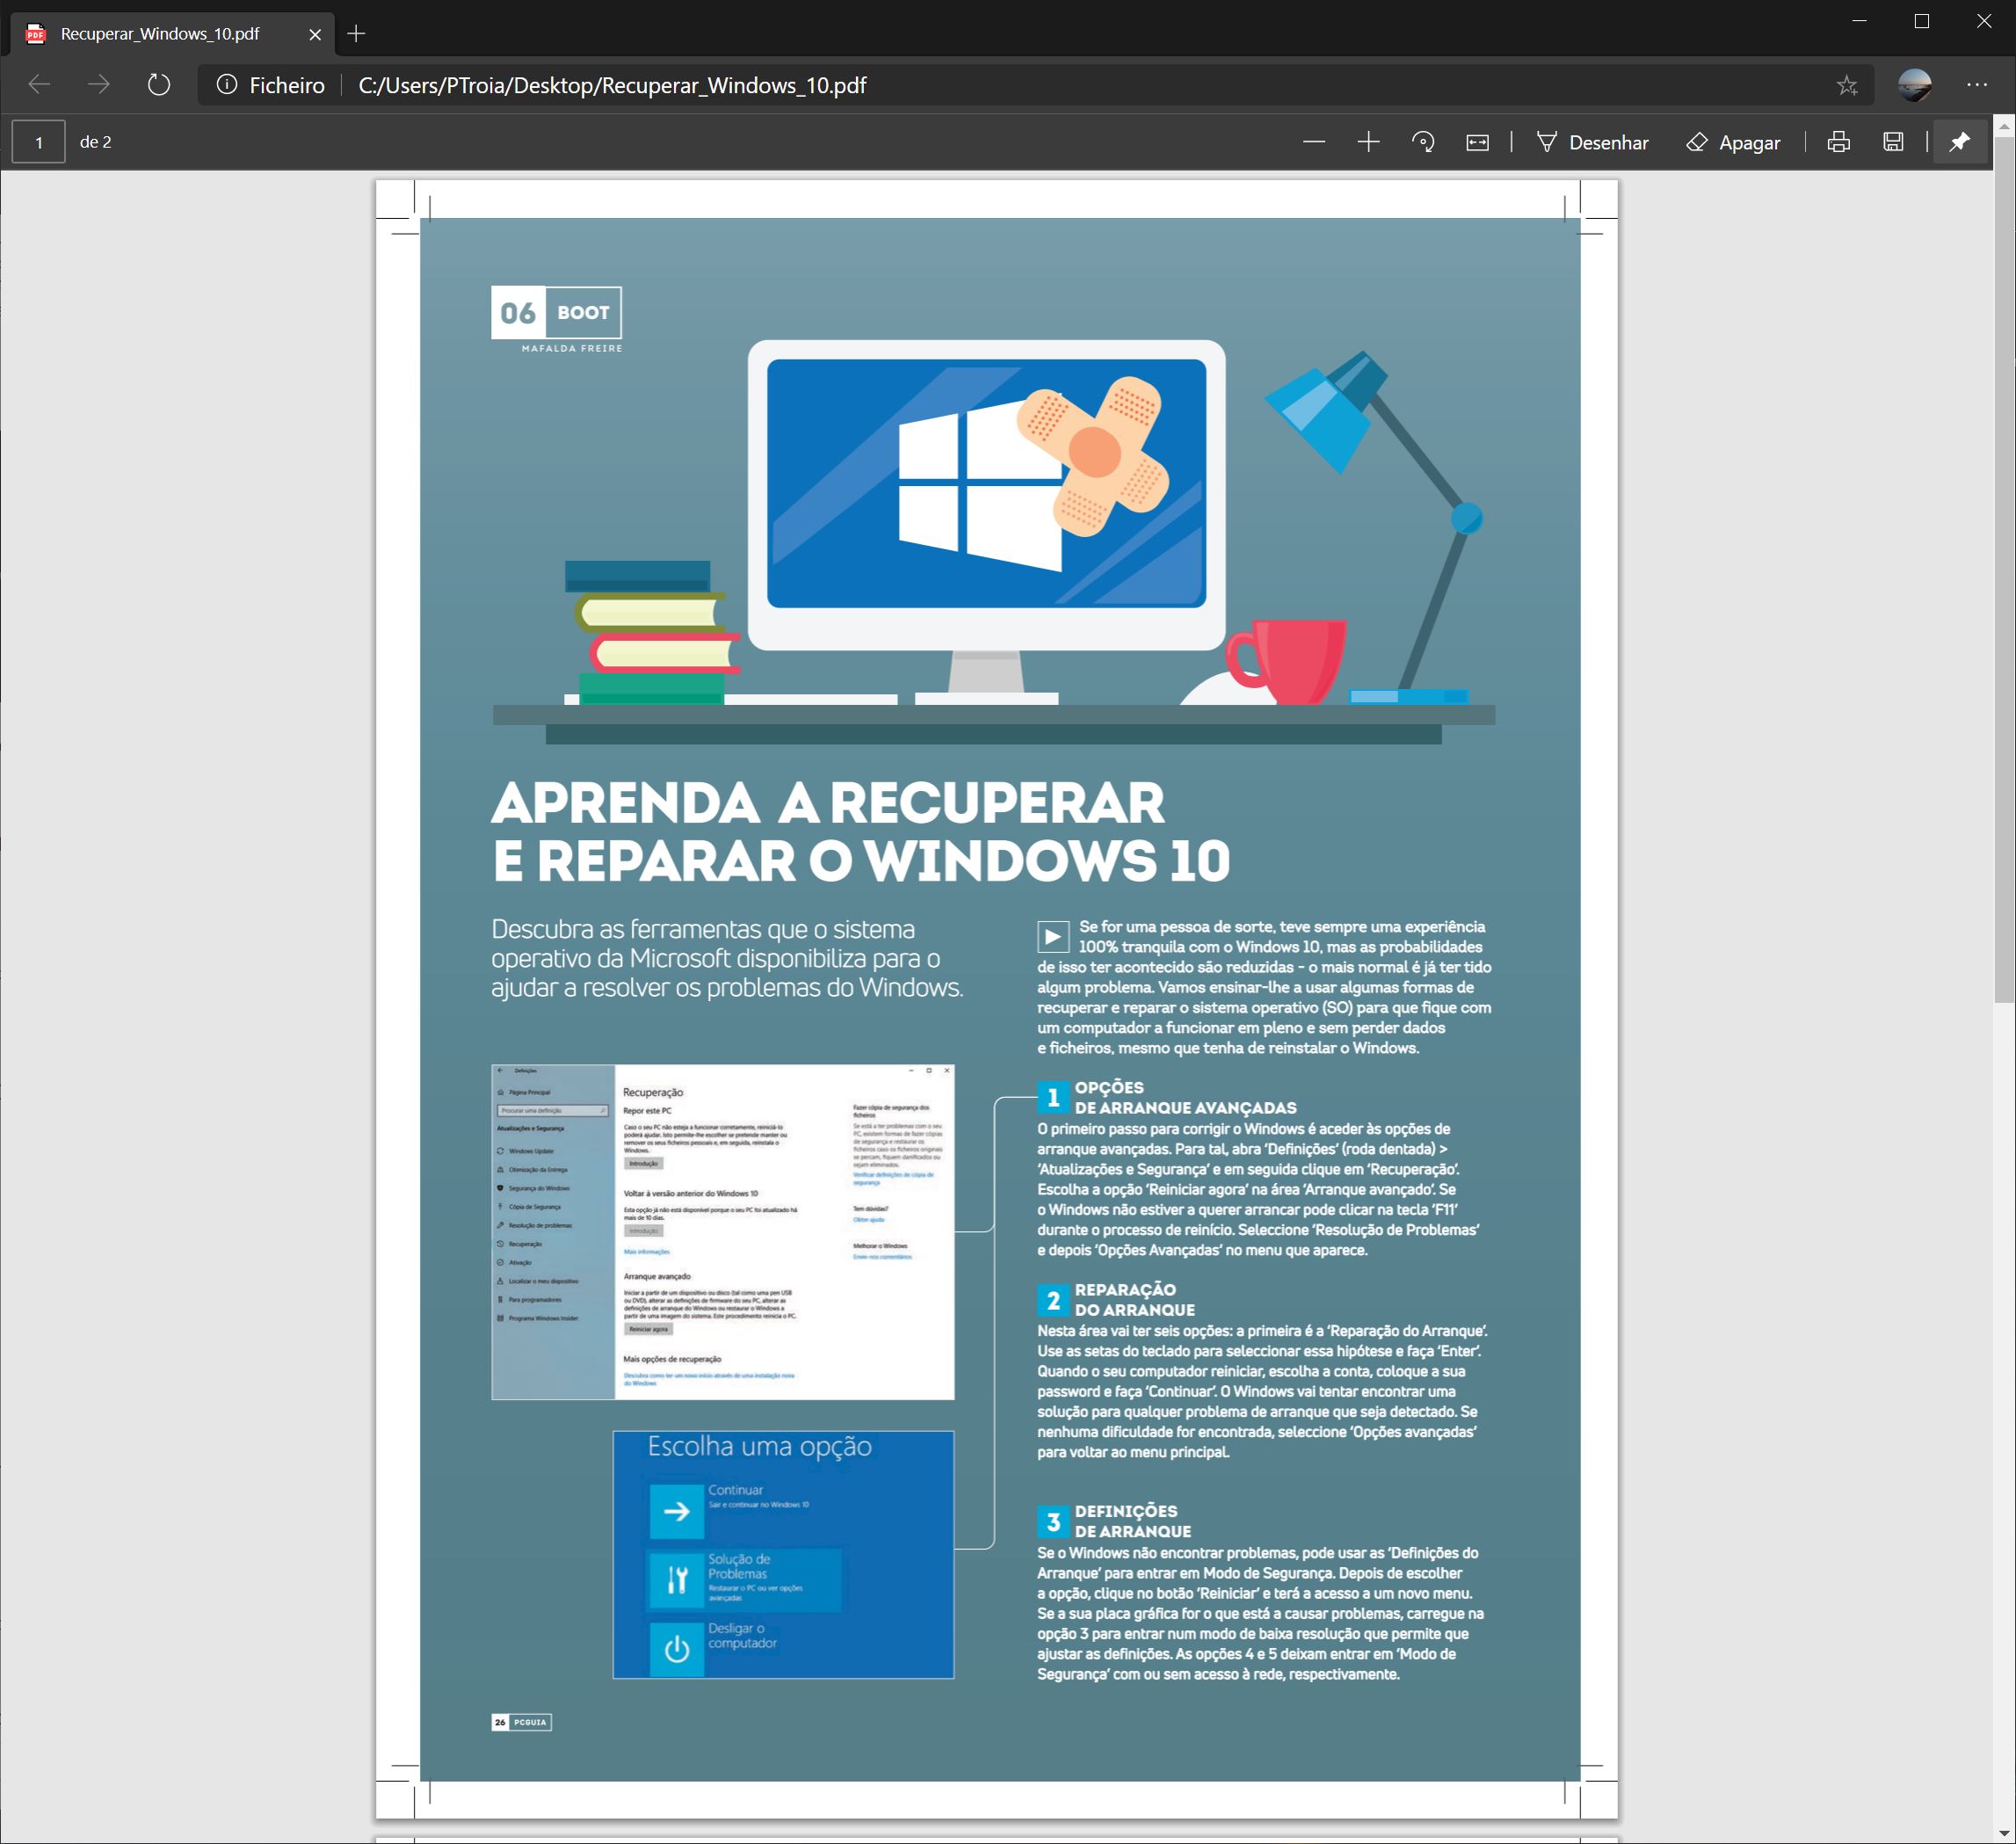
Task: Open a new browser tab
Action: point(356,34)
